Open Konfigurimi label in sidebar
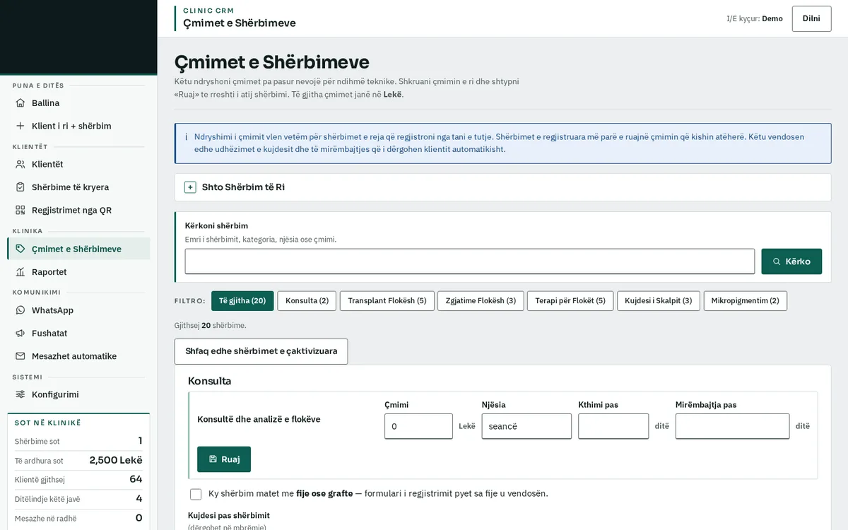 coord(55,394)
